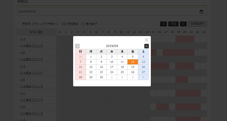Go to previous month in date picker
This screenshot has height=121, width=227.
click(77, 46)
